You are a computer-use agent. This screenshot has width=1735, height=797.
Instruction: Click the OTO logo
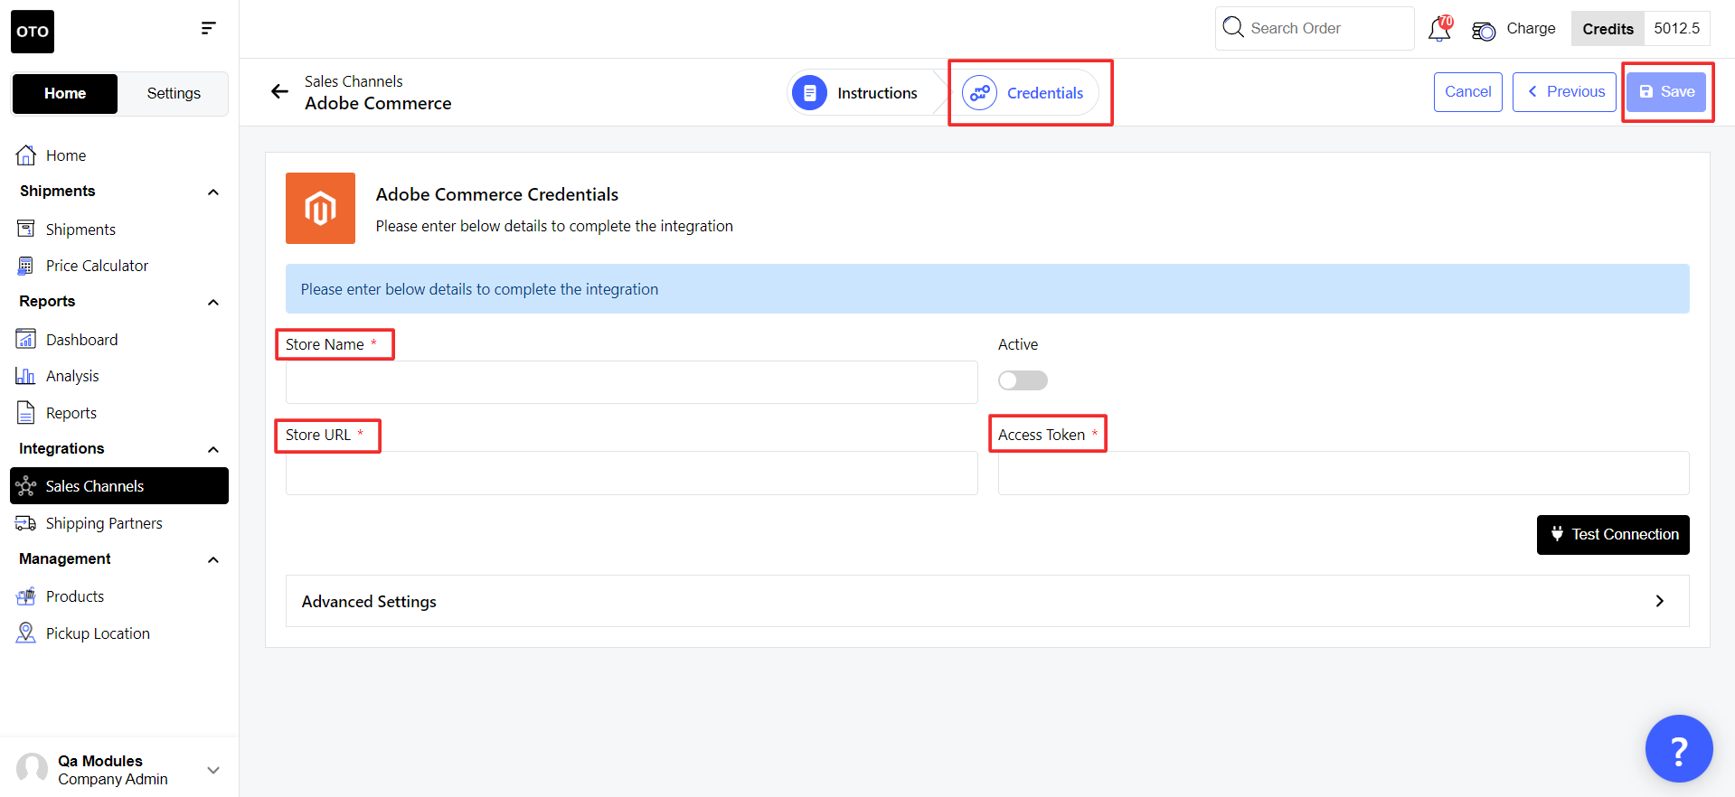[x=33, y=32]
